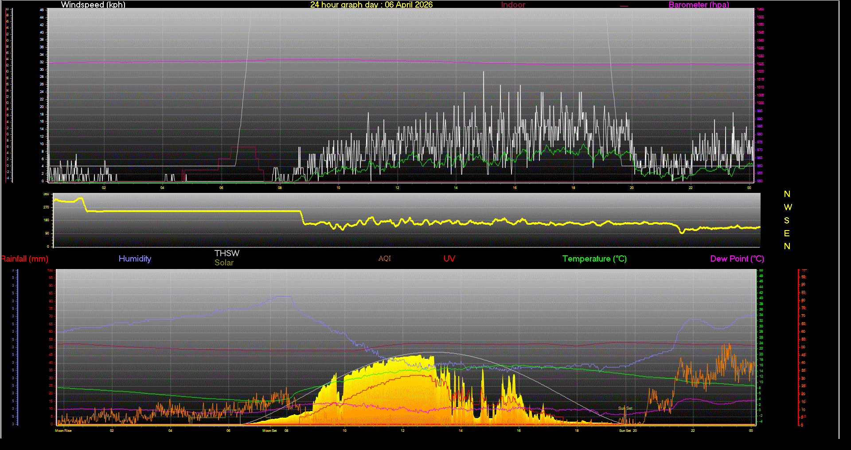Toggle the UV series
851x450 pixels.
449,259
